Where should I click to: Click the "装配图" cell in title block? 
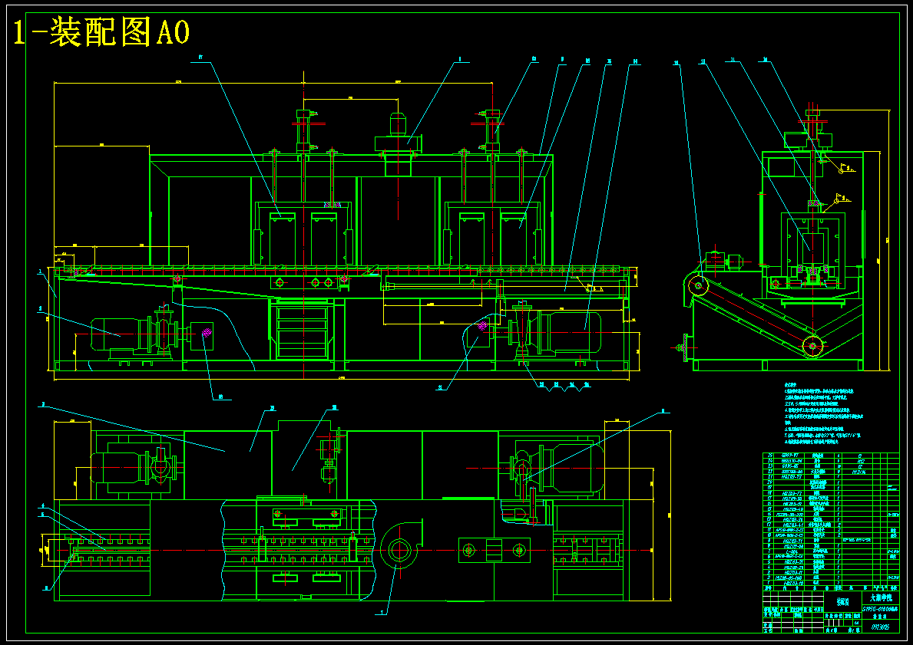pos(842,602)
